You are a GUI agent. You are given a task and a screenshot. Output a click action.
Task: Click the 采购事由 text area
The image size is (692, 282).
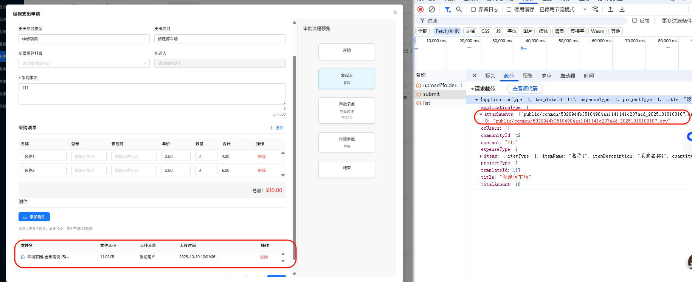pyautogui.click(x=152, y=94)
